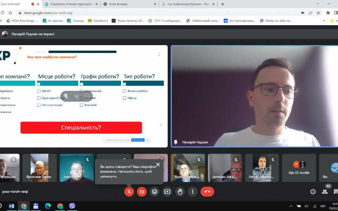The height and width of the screenshot is (211, 338).
Task: Dismiss the muted microphone notification
Action: point(158,165)
